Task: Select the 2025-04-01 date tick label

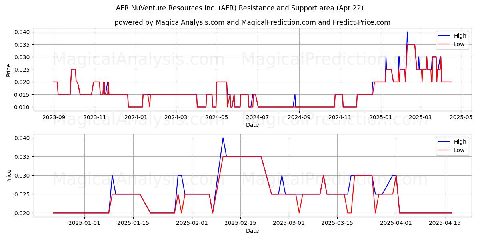Action: [396, 223]
